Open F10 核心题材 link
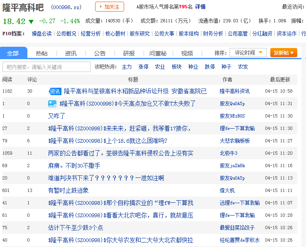The width and height of the screenshot is (306, 247). coord(115,34)
